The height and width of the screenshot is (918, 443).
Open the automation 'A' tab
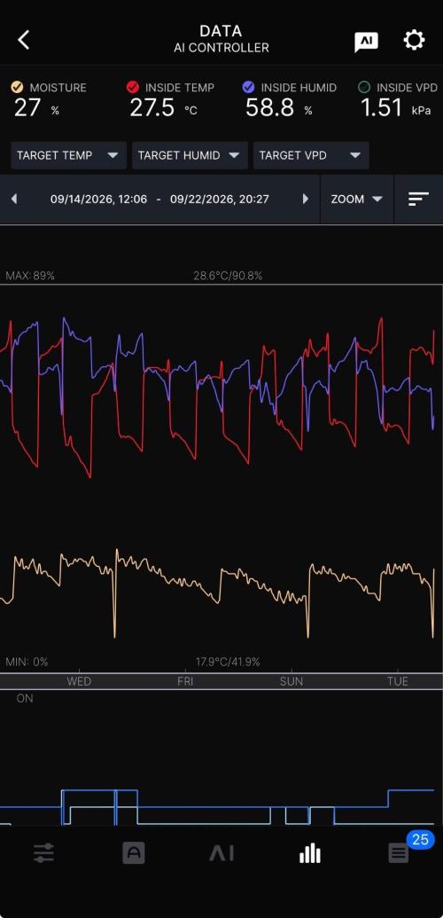pyautogui.click(x=133, y=853)
